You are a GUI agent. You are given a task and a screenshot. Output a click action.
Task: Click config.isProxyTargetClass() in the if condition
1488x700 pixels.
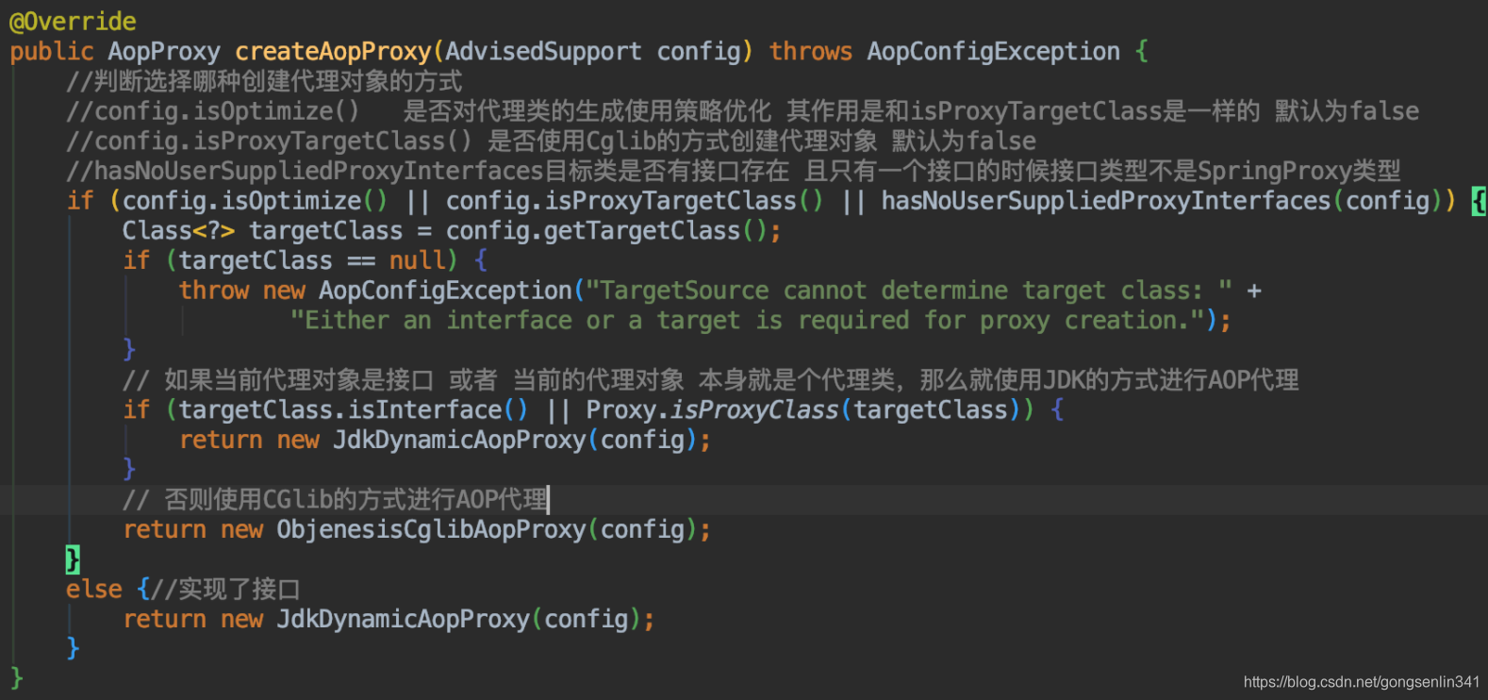point(635,201)
